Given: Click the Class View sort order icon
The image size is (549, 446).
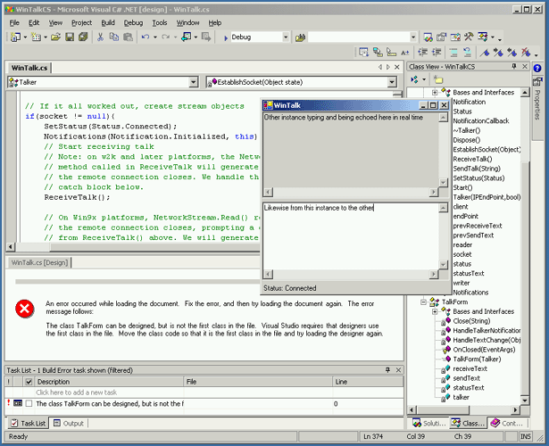Looking at the screenshot, I should (414, 79).
